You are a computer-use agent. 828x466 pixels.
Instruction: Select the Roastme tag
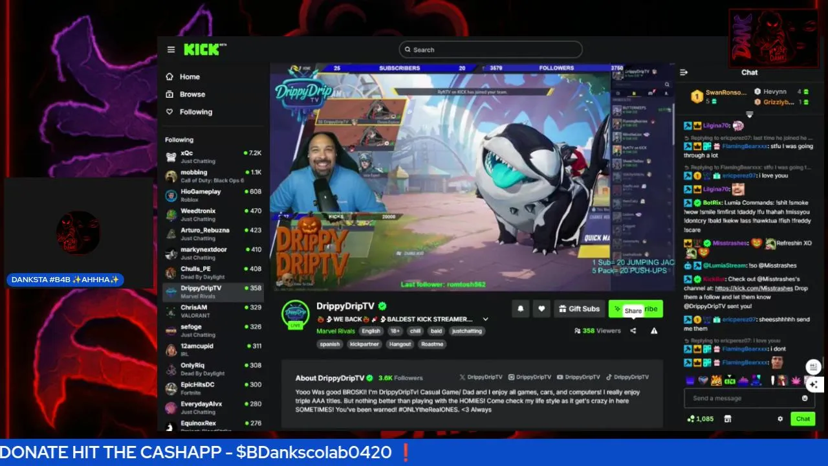point(432,344)
